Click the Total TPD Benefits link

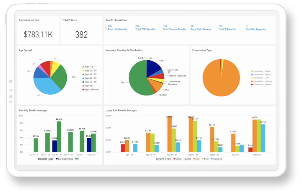[x=146, y=29]
